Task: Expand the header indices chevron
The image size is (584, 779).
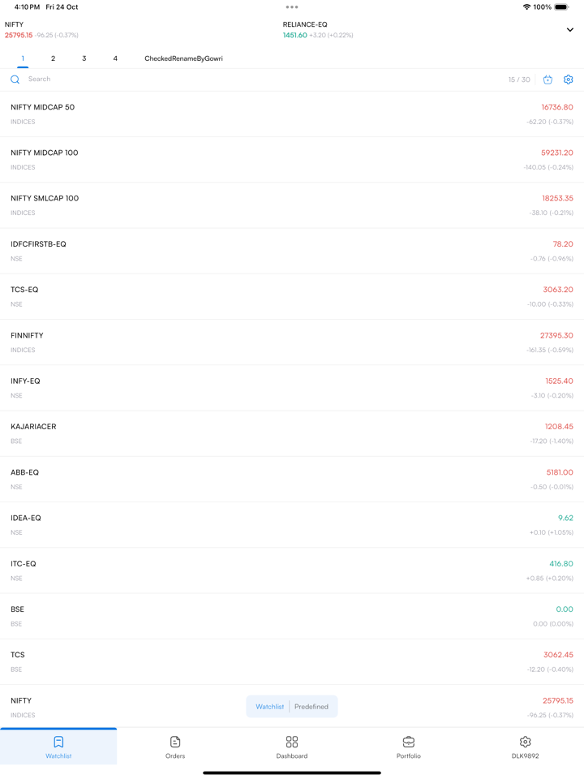Action: coord(569,30)
